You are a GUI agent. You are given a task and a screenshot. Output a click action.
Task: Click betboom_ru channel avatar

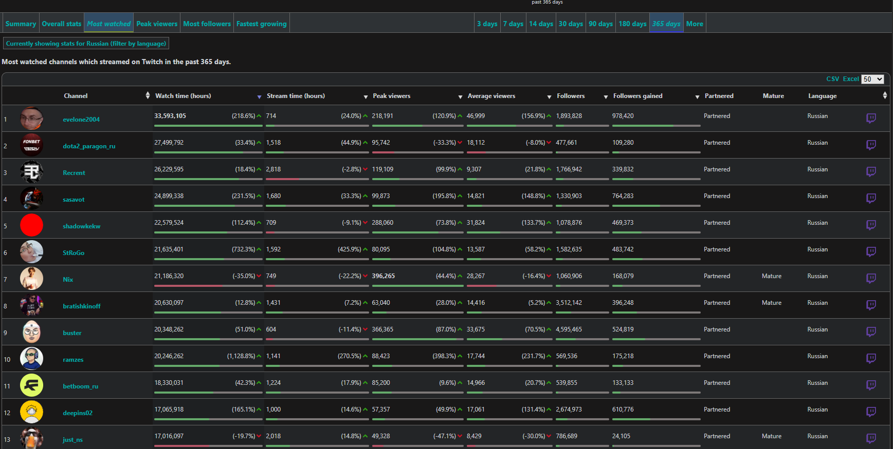coord(31,385)
